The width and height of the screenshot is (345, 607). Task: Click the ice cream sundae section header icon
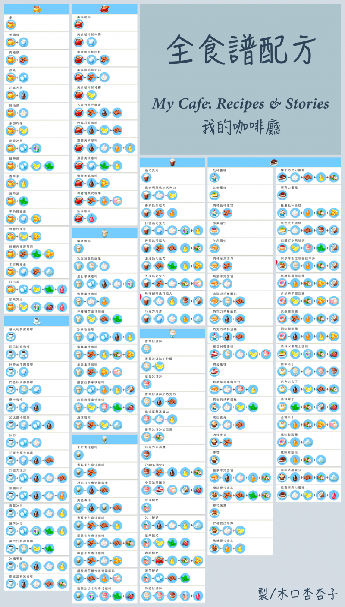172,333
